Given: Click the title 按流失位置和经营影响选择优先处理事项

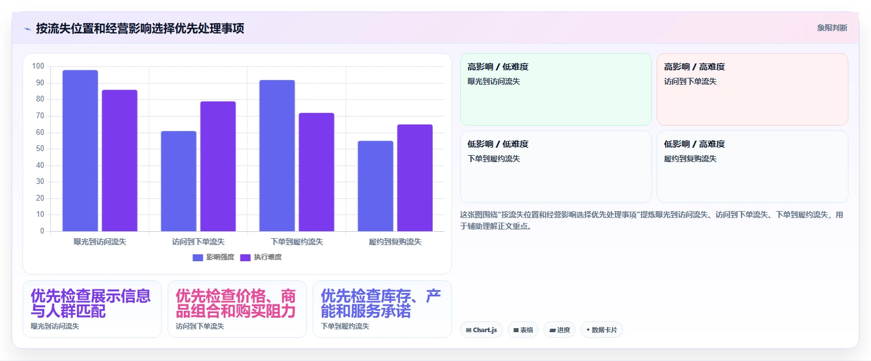Looking at the screenshot, I should click(140, 28).
